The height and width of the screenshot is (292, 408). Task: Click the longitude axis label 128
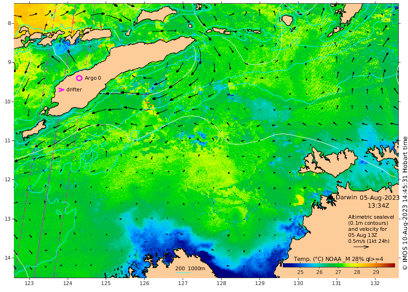pos(222,283)
